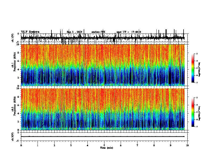Click tick label "4" on the time axis
The image size is (211, 163).
[88, 145]
